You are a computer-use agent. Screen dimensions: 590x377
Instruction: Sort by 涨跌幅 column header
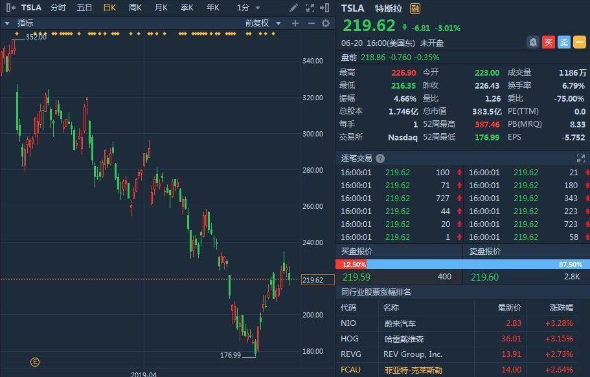pos(562,308)
